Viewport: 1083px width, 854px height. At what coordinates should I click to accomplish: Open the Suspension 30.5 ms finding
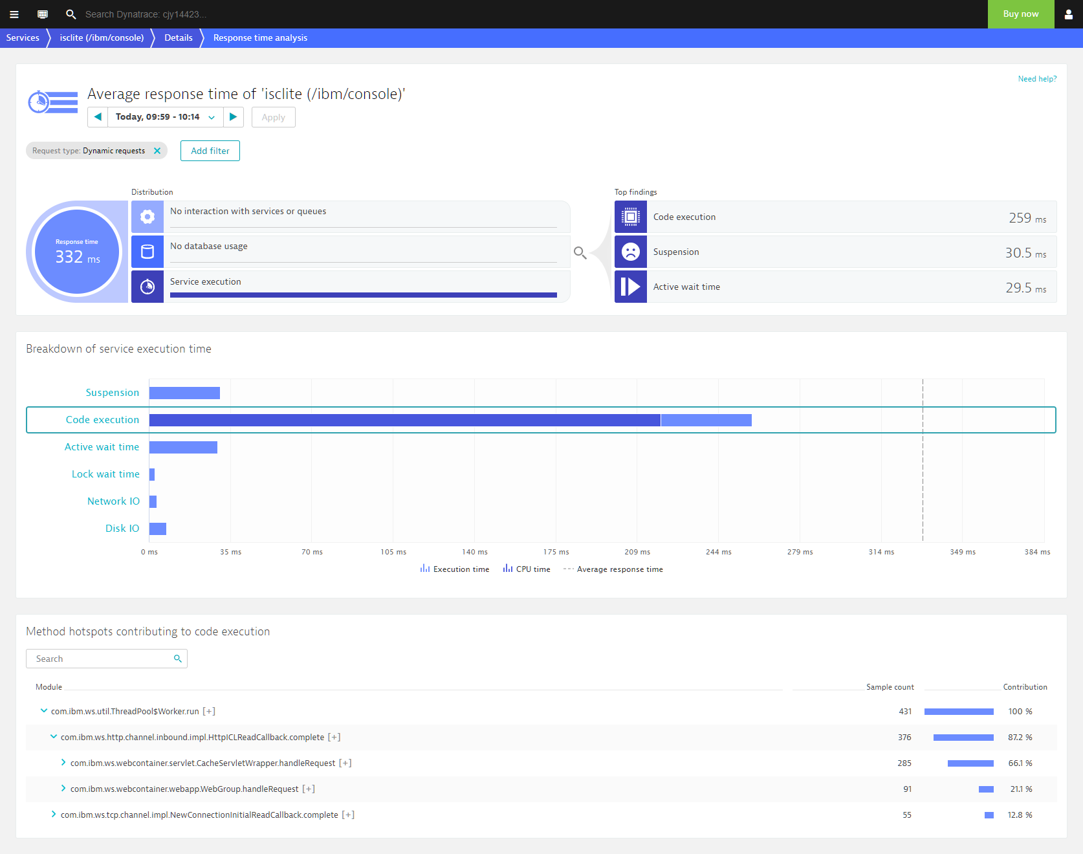pos(836,252)
